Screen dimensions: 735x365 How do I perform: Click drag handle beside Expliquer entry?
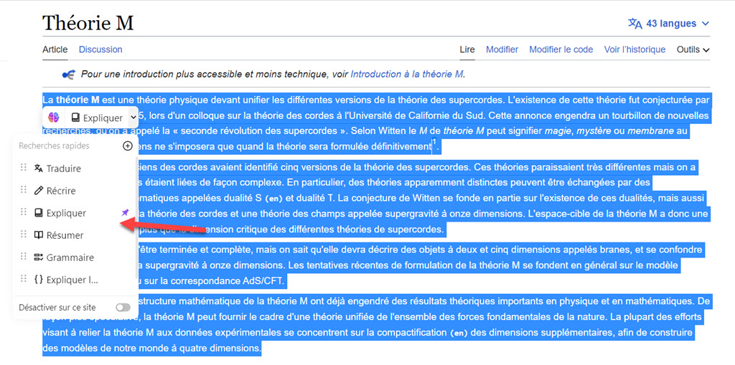click(x=24, y=212)
